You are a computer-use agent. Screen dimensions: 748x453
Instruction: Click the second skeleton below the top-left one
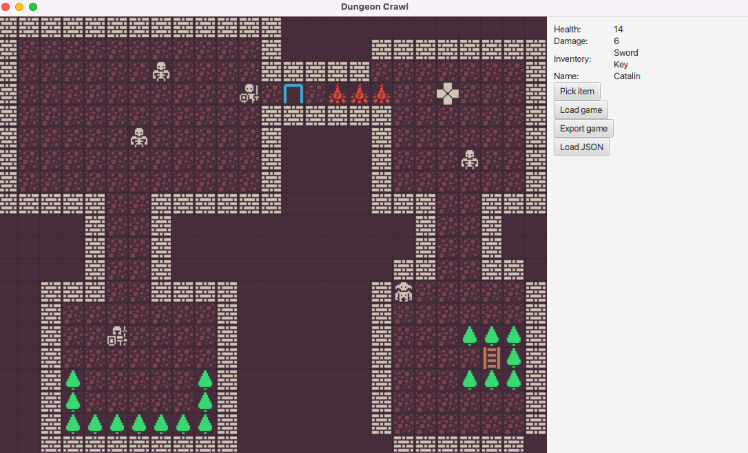(x=138, y=138)
